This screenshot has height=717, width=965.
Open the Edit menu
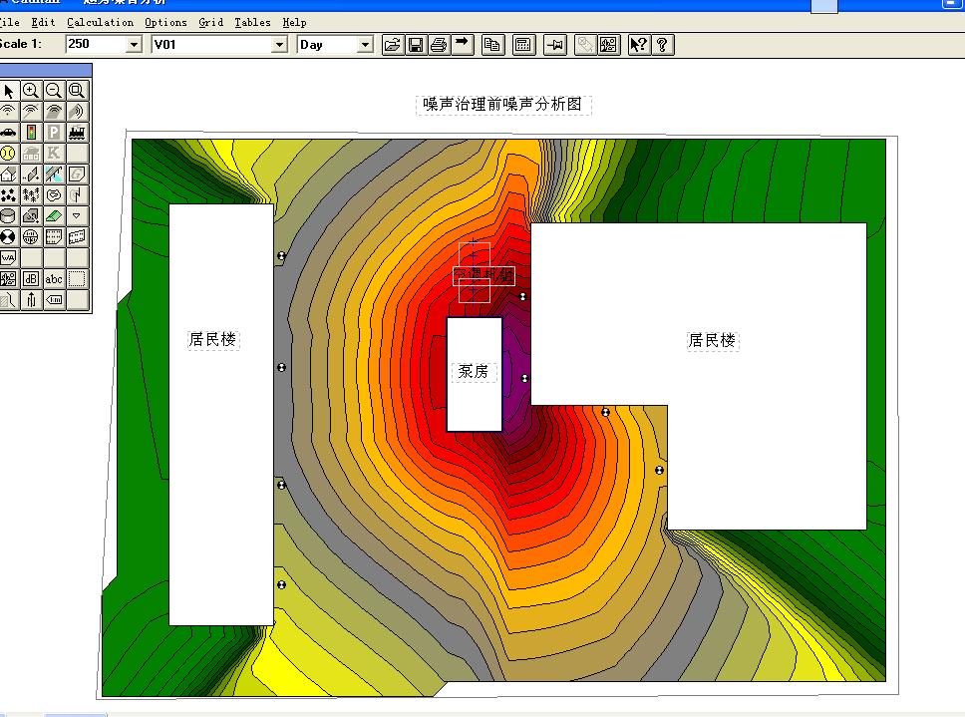coord(43,22)
